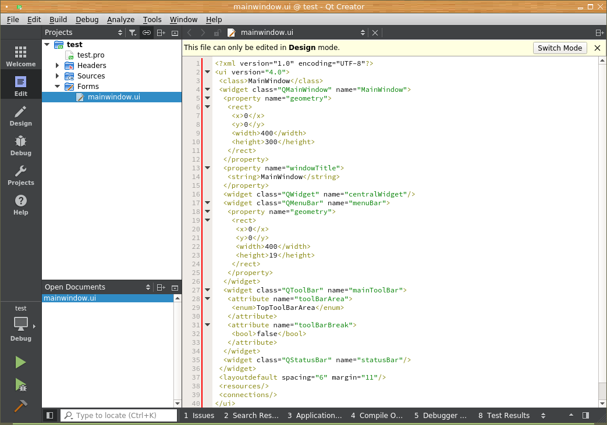Screen dimensions: 607x425
Task: Split the editor view
Action: click(x=599, y=33)
